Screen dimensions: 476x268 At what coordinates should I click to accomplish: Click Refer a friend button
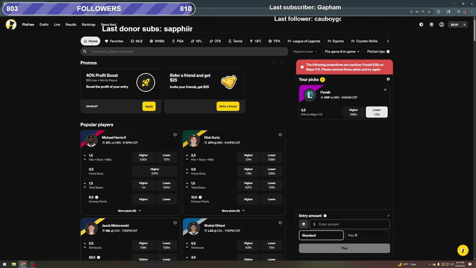[228, 106]
